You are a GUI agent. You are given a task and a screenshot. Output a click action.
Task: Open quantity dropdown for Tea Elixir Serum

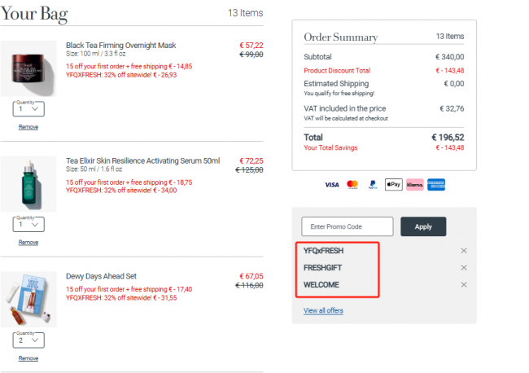pos(28,224)
